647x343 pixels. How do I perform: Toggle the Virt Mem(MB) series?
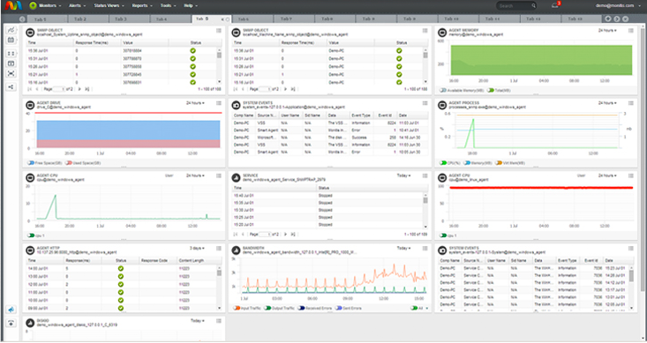click(499, 163)
